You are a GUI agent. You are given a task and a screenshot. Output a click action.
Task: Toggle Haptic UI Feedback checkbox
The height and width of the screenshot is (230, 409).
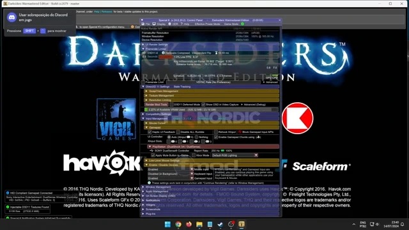coord(150,132)
